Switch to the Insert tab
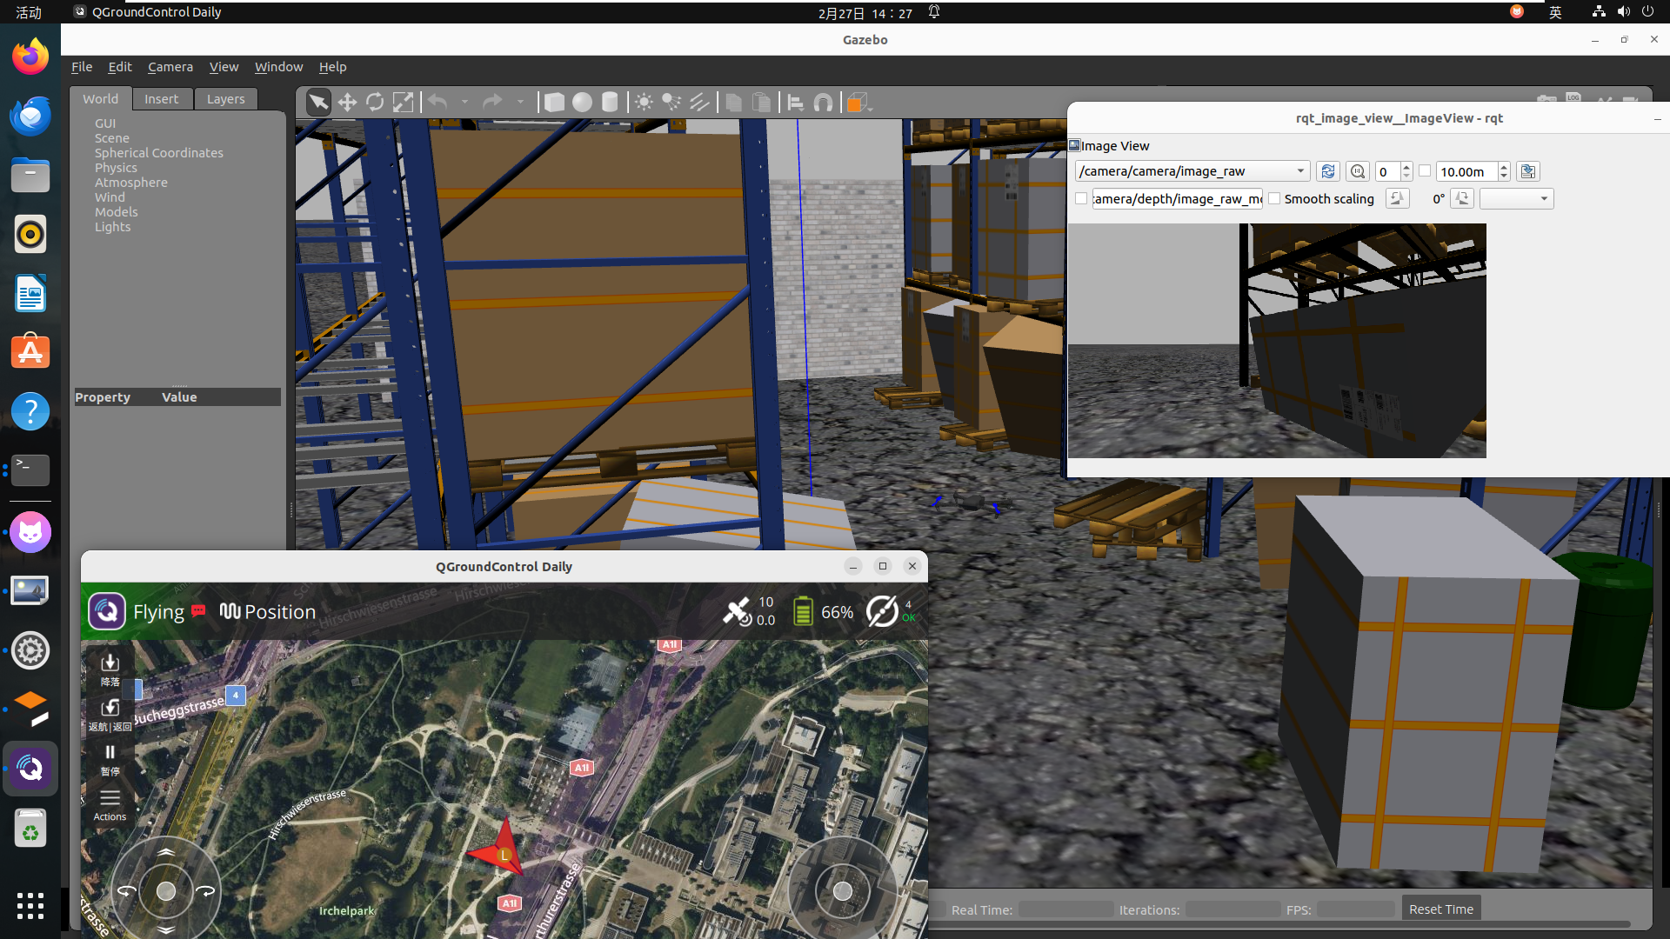1670x939 pixels. click(x=162, y=99)
